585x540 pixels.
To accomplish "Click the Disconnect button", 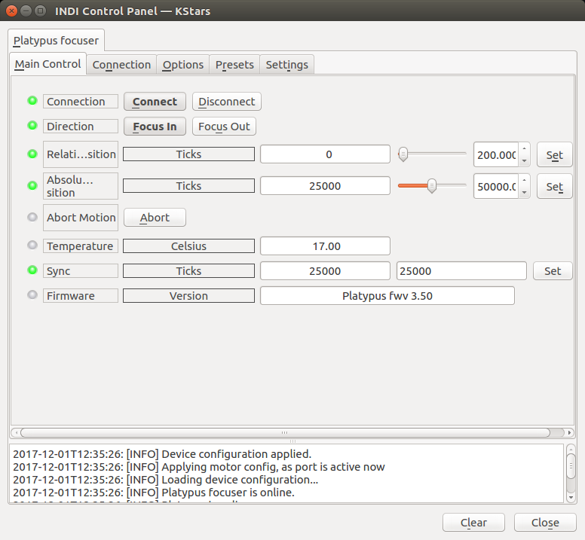I will tap(227, 102).
